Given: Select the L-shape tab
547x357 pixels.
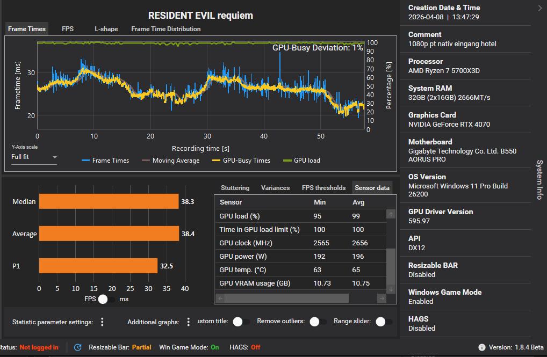Looking at the screenshot, I should click(106, 29).
